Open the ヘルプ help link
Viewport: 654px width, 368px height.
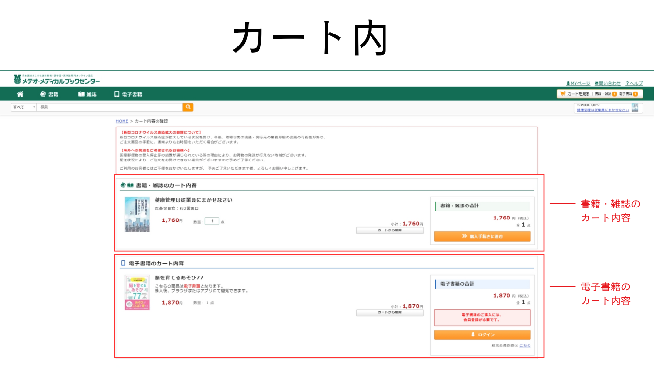634,83
